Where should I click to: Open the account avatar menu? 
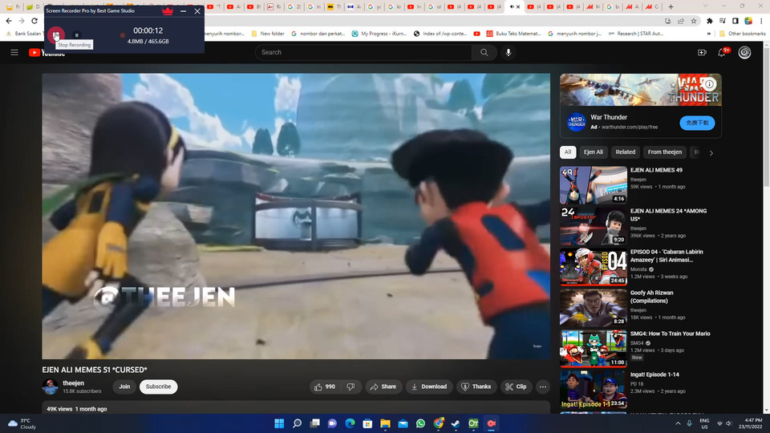pyautogui.click(x=744, y=53)
